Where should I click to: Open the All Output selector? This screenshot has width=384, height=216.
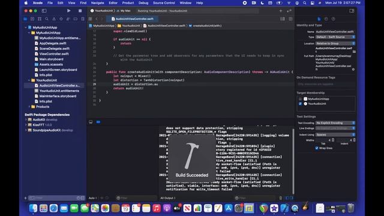168,198
